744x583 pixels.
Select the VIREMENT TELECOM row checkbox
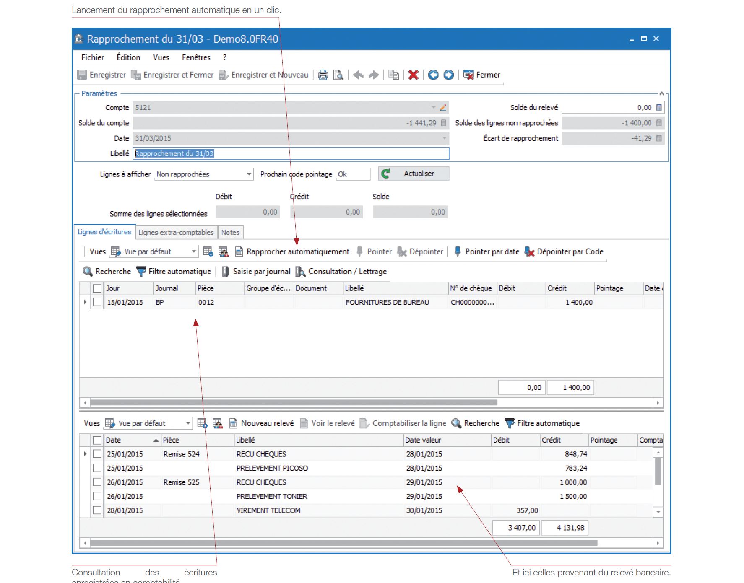point(97,510)
